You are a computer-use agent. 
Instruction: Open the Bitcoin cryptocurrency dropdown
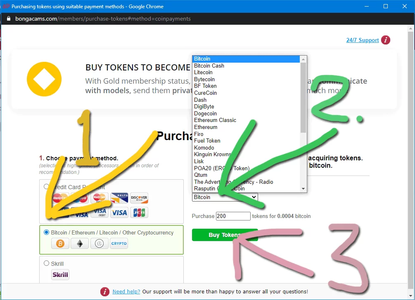[x=225, y=197]
